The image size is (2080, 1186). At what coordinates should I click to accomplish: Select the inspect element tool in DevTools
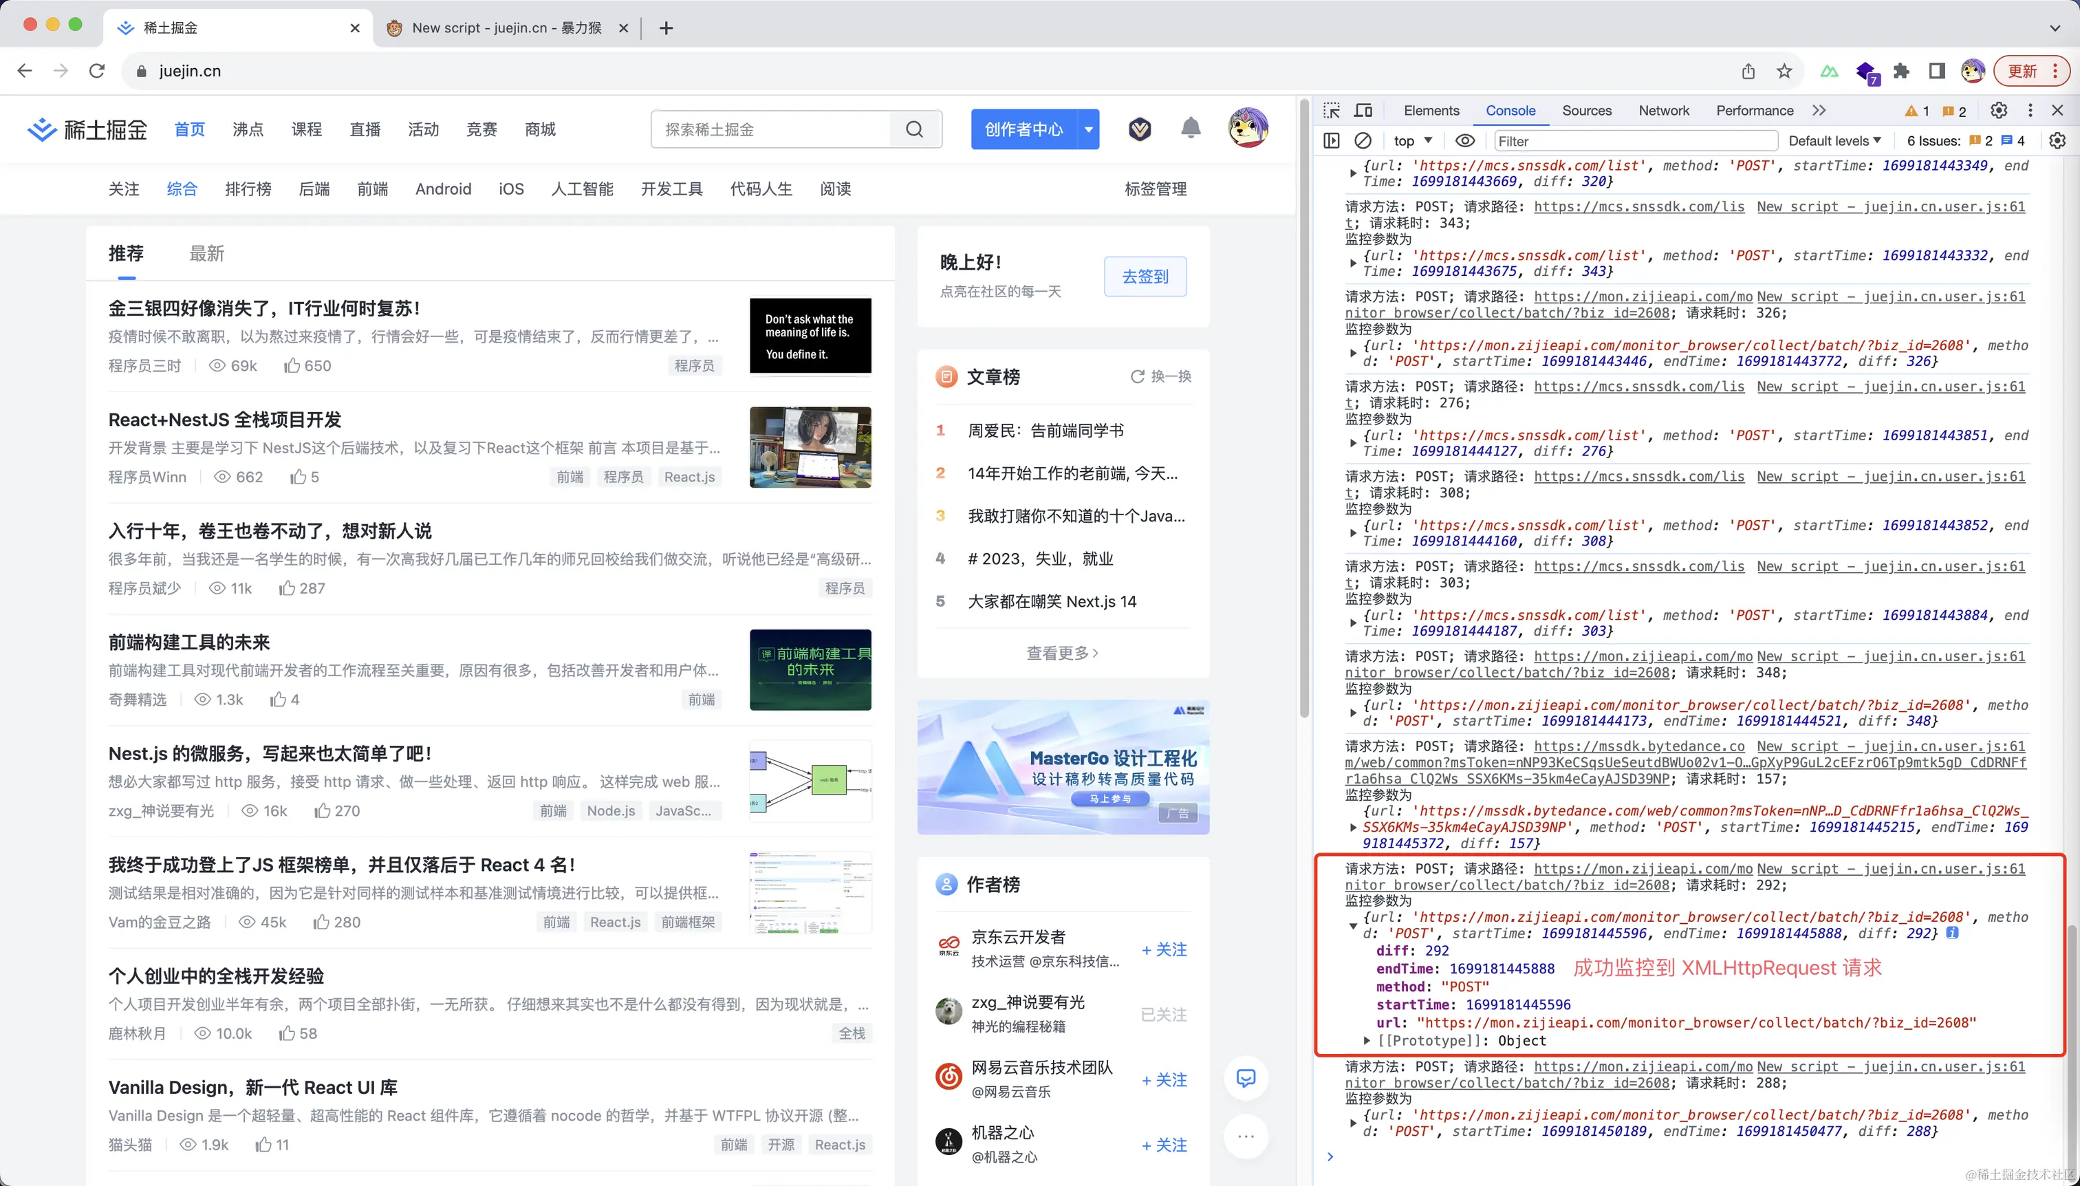pyautogui.click(x=1332, y=110)
